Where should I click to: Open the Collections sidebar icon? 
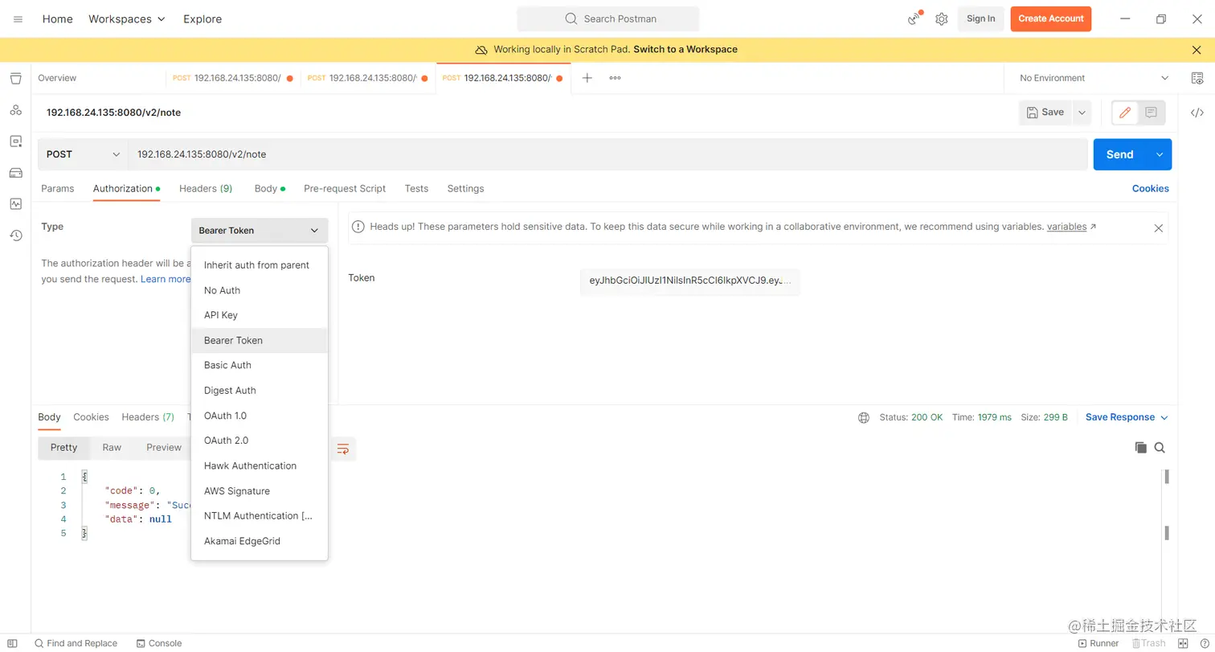[x=15, y=78]
